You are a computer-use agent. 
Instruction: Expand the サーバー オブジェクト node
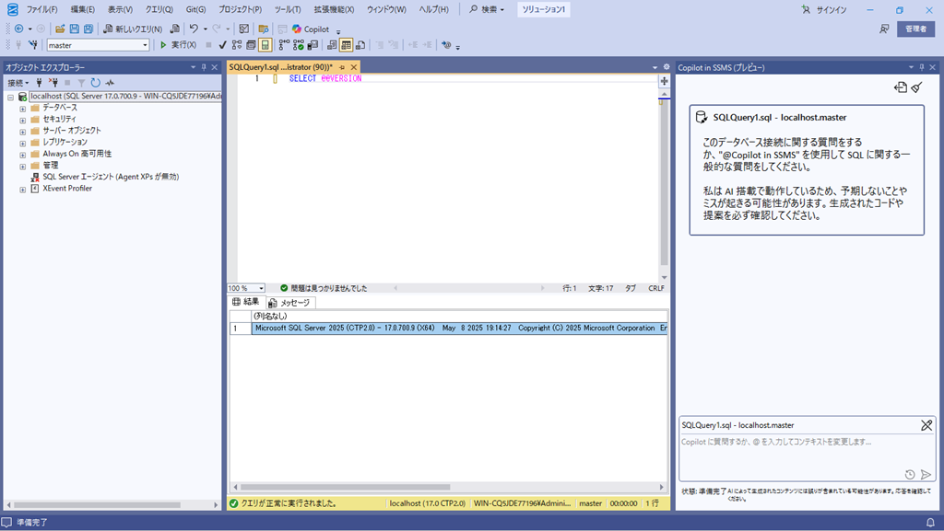23,132
